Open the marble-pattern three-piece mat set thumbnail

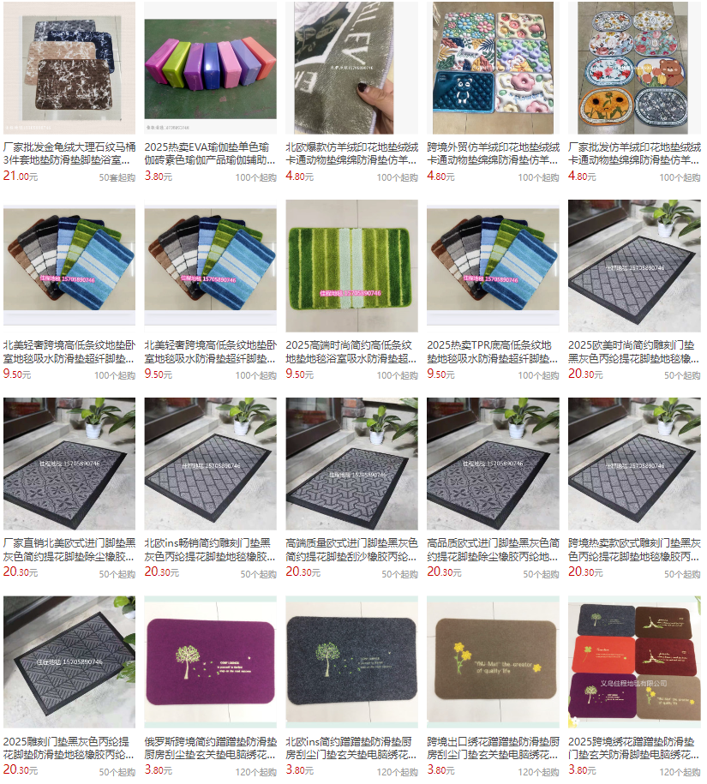69,68
